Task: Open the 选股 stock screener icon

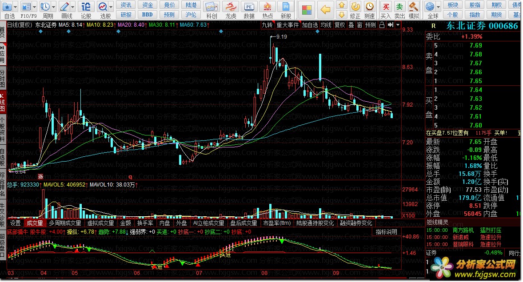Action: coord(103,6)
